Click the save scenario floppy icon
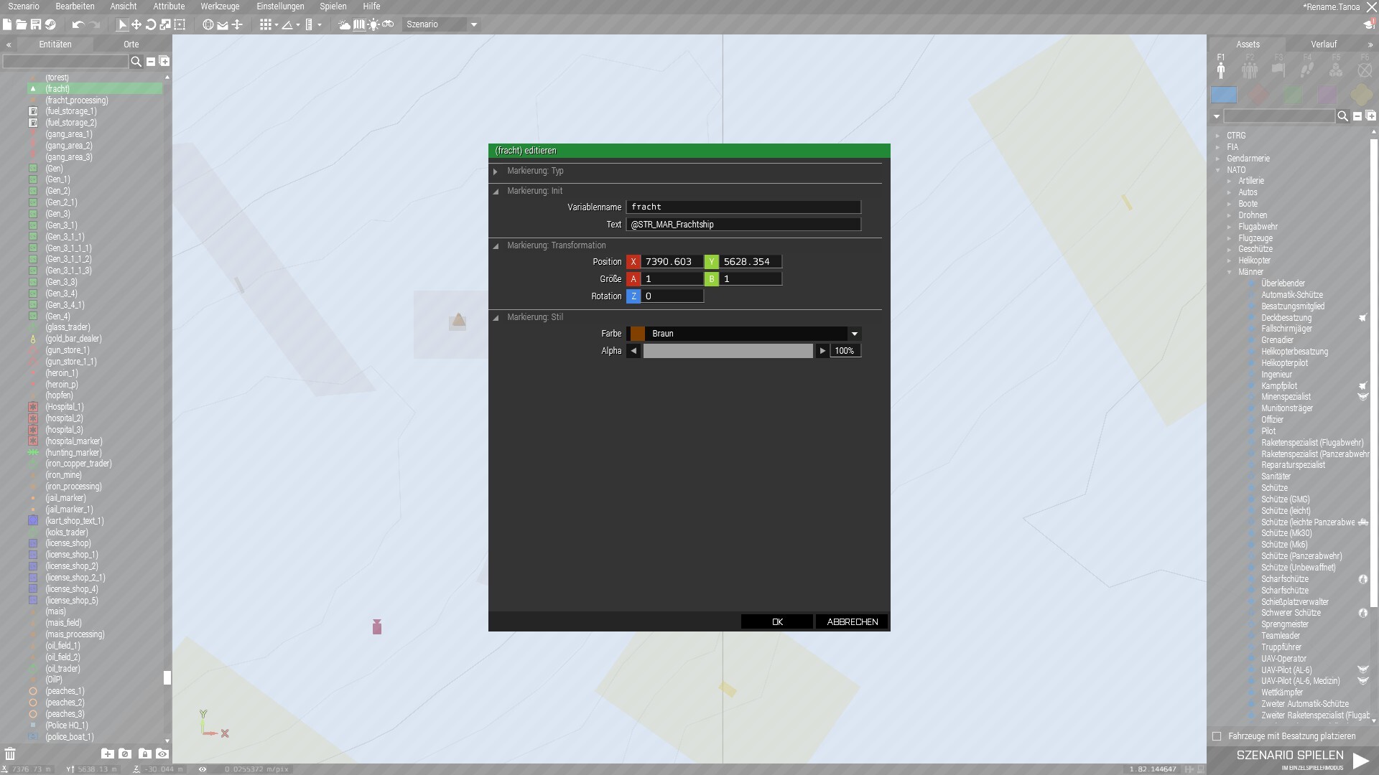The height and width of the screenshot is (775, 1379). (35, 24)
